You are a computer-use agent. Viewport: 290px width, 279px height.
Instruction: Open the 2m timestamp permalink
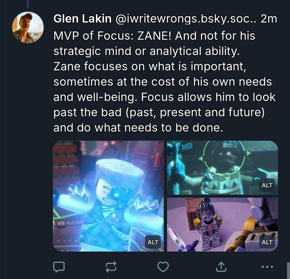coord(269,19)
